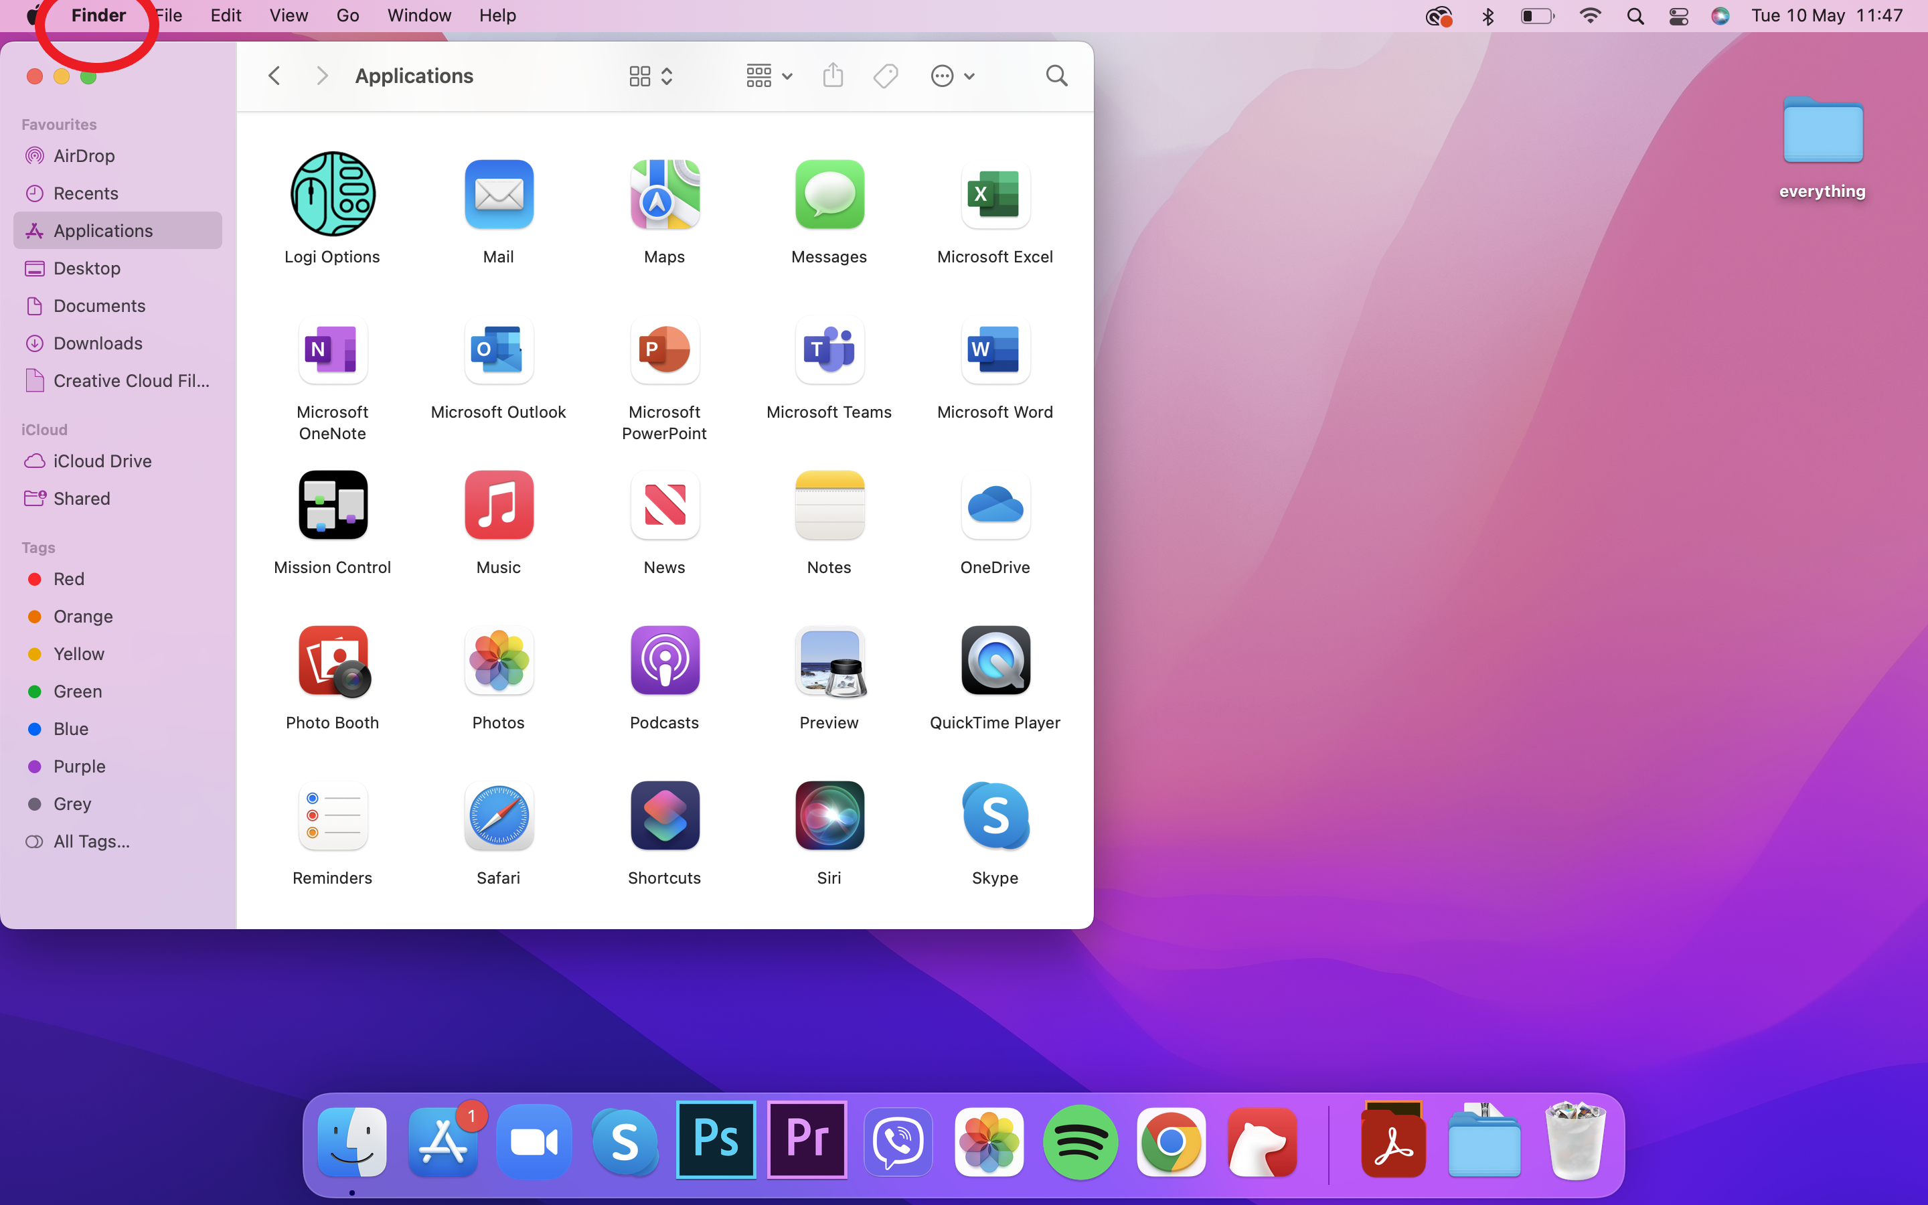
Task: Select the Photos app in Finder window
Action: pyautogui.click(x=499, y=660)
